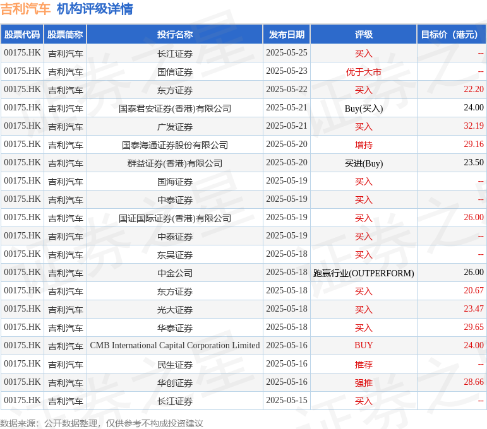Click the 32.19 target price
487x429 pixels.
tap(474, 126)
